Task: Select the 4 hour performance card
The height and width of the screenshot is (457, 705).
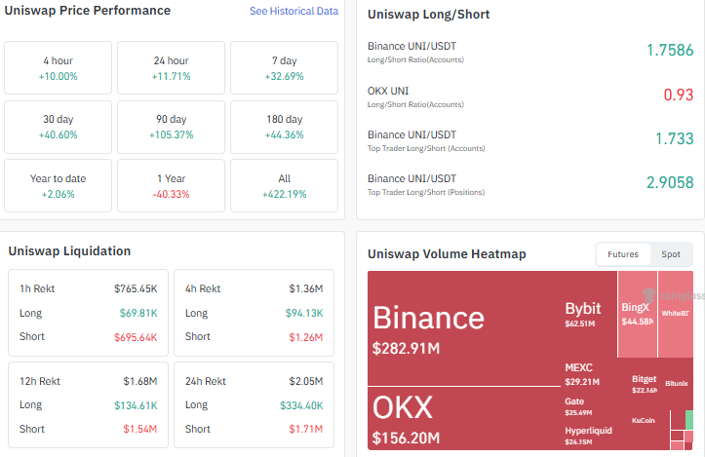Action: 58,68
